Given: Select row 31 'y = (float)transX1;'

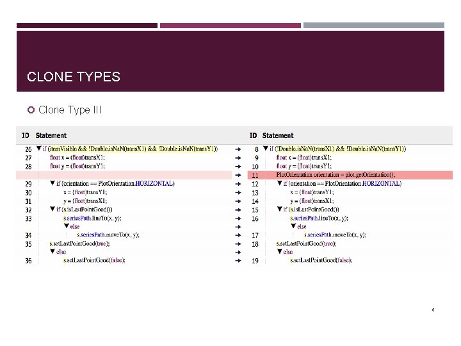Looking at the screenshot, I should (85, 201).
